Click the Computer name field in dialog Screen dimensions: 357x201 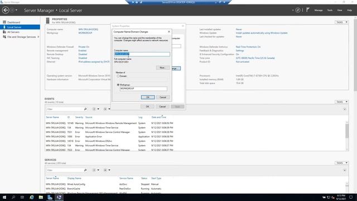click(x=142, y=54)
